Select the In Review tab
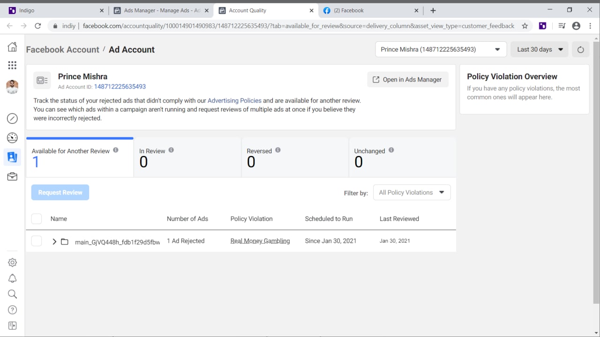This screenshot has width=600, height=337. click(x=187, y=157)
